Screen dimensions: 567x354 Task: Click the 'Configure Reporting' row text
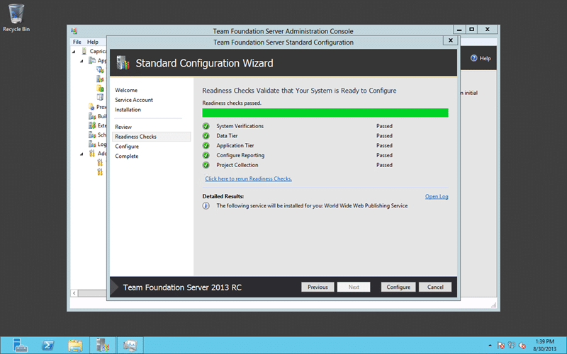point(240,155)
